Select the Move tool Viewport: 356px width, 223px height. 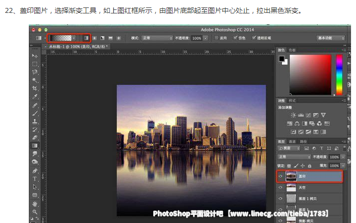click(x=34, y=56)
